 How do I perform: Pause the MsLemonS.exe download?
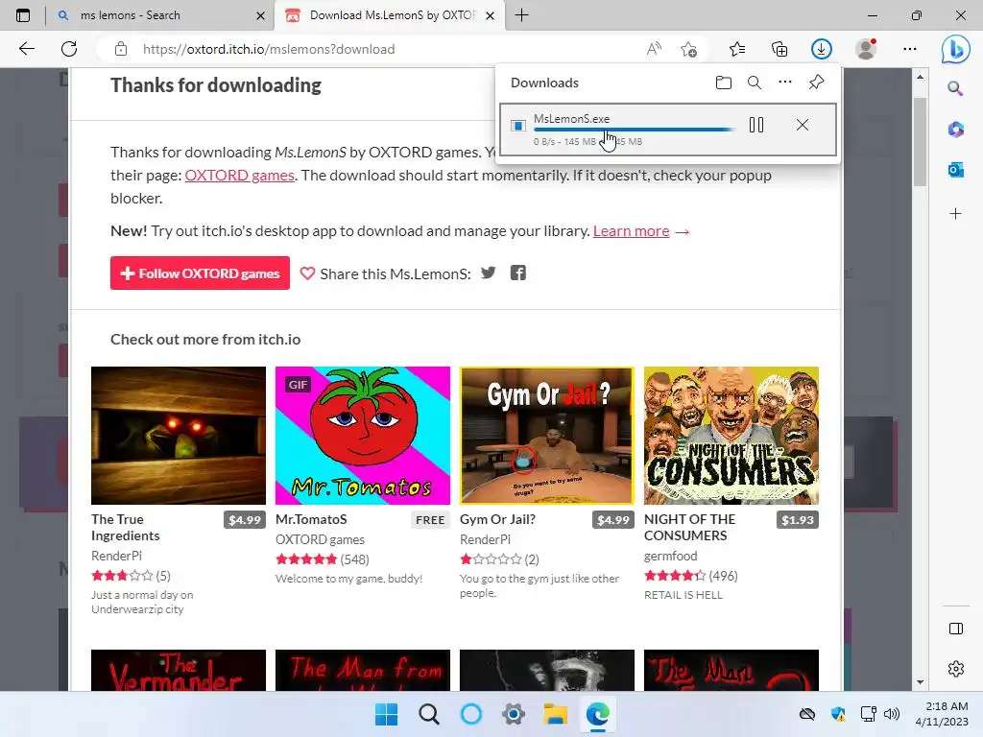pos(756,126)
